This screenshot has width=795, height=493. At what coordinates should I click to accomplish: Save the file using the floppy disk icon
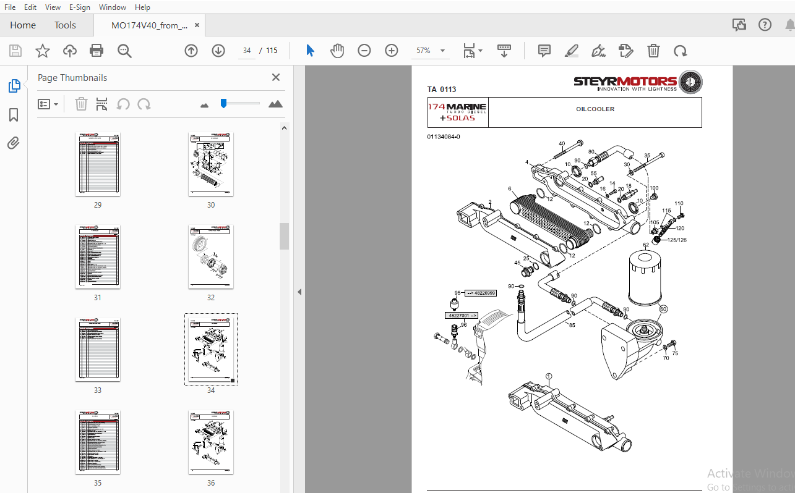coord(15,51)
